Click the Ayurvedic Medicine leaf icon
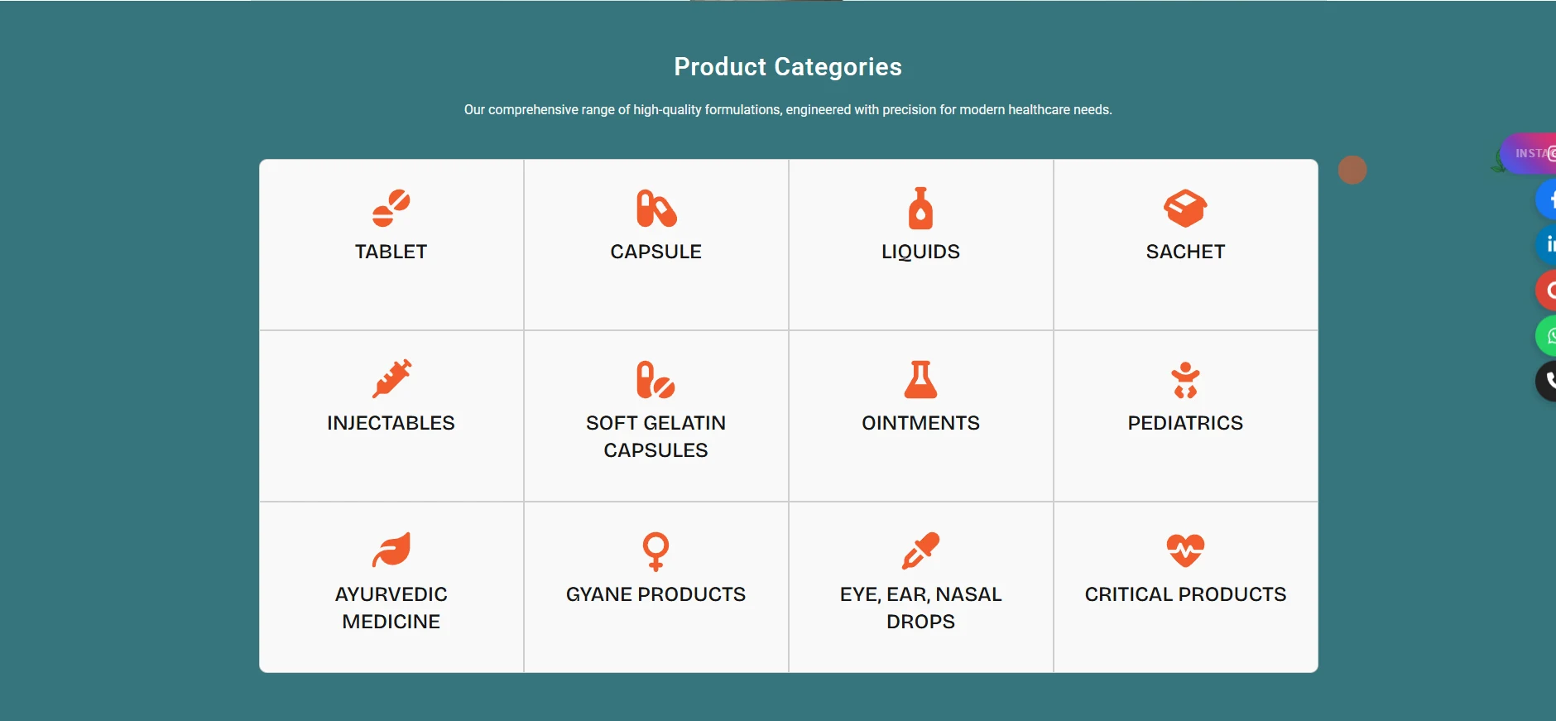Viewport: 1556px width, 721px height. click(391, 550)
